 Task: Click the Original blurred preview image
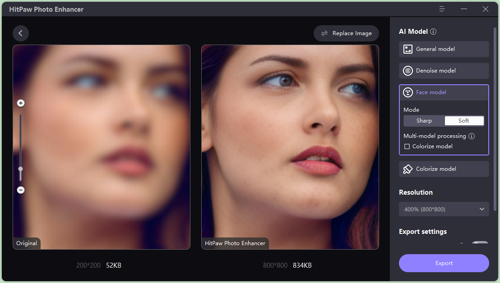click(x=102, y=147)
